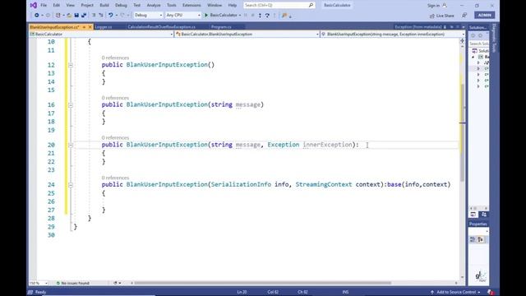Click the navigate forward circle icon
This screenshot has height=296, width=526.
[x=48, y=15]
